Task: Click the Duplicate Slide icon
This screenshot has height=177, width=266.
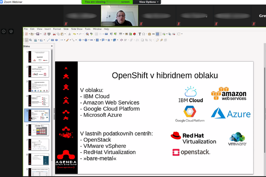Action: click(x=170, y=34)
